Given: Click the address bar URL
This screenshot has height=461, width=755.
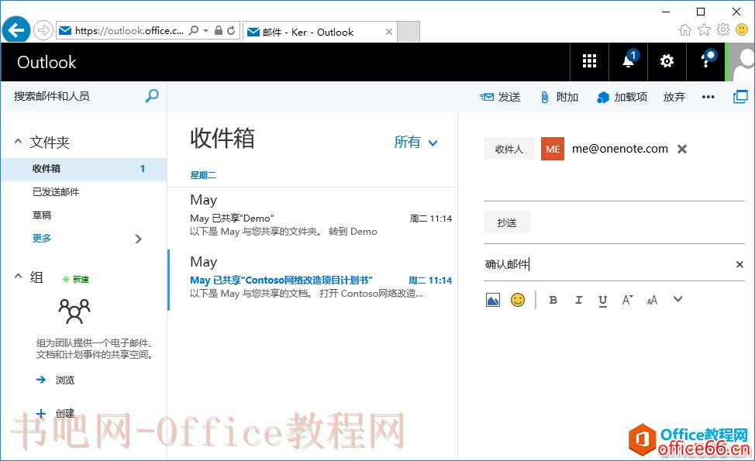Looking at the screenshot, I should coord(128,31).
